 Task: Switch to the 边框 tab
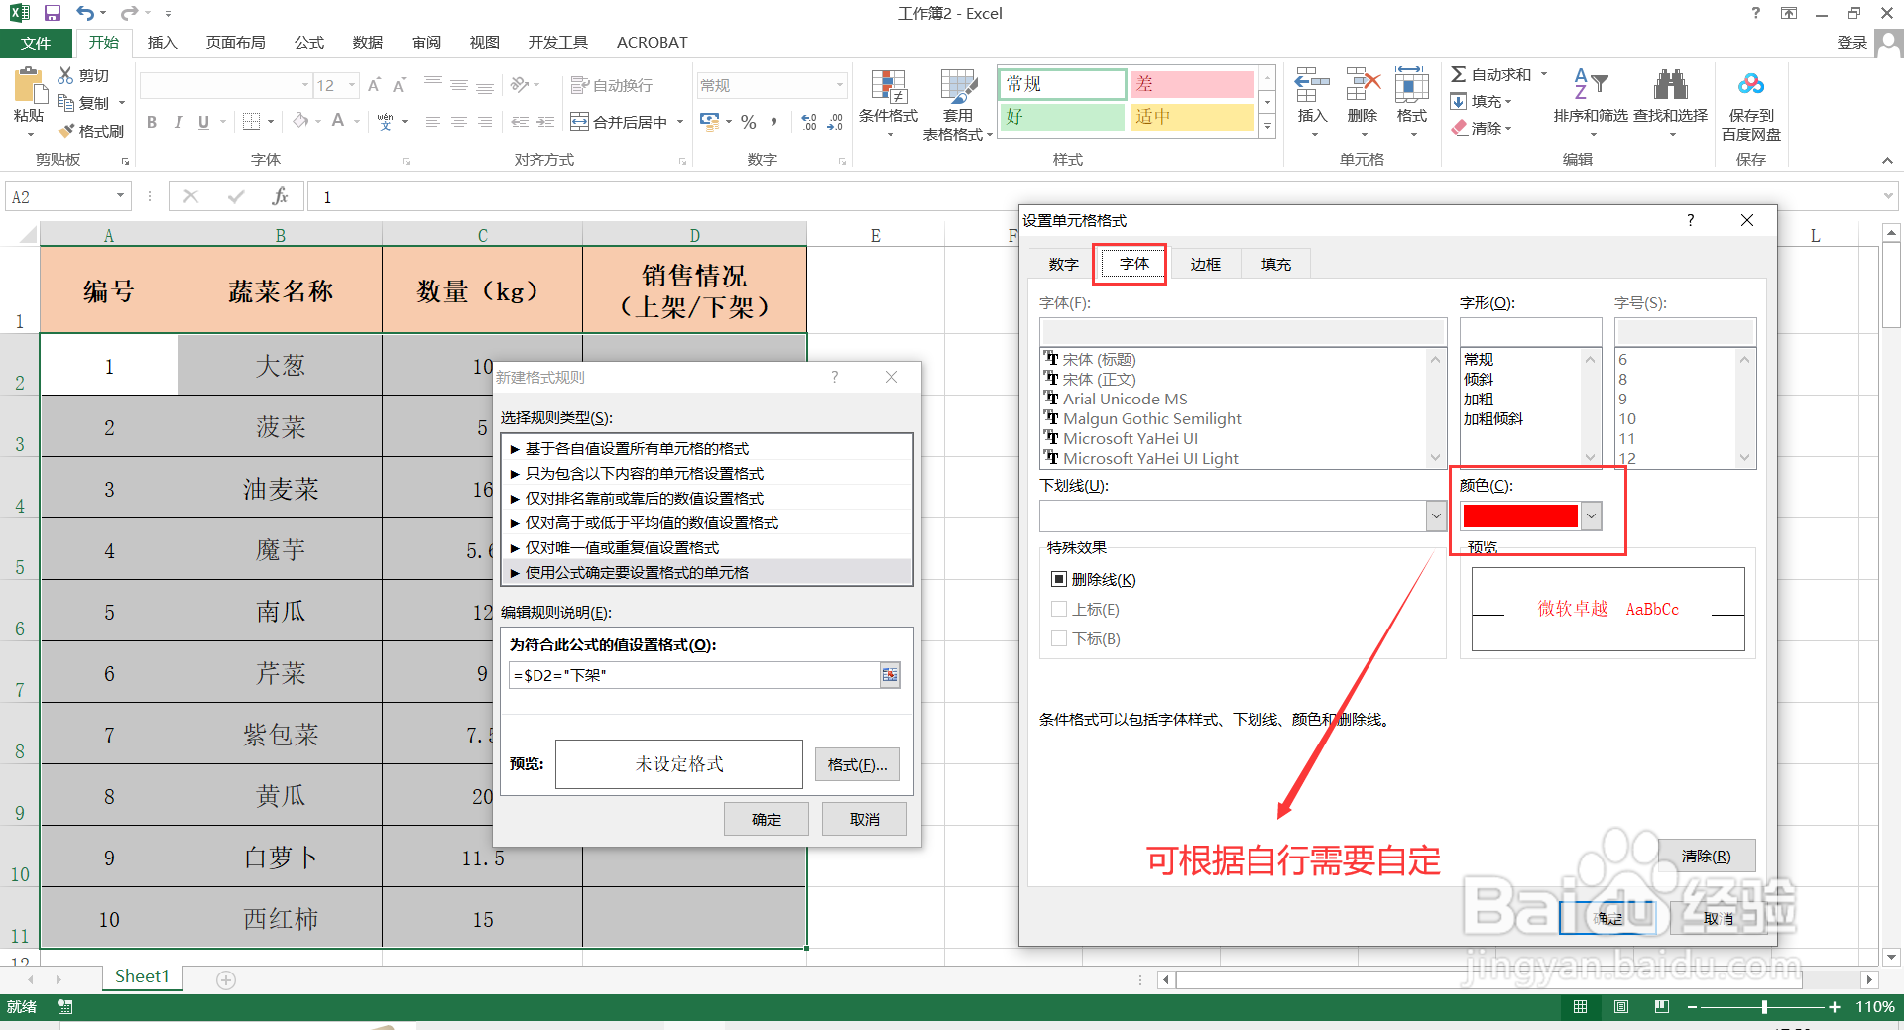click(1205, 264)
